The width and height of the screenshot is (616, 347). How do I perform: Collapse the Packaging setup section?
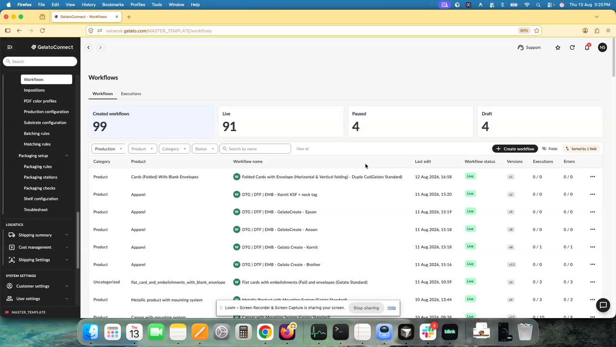(66, 156)
